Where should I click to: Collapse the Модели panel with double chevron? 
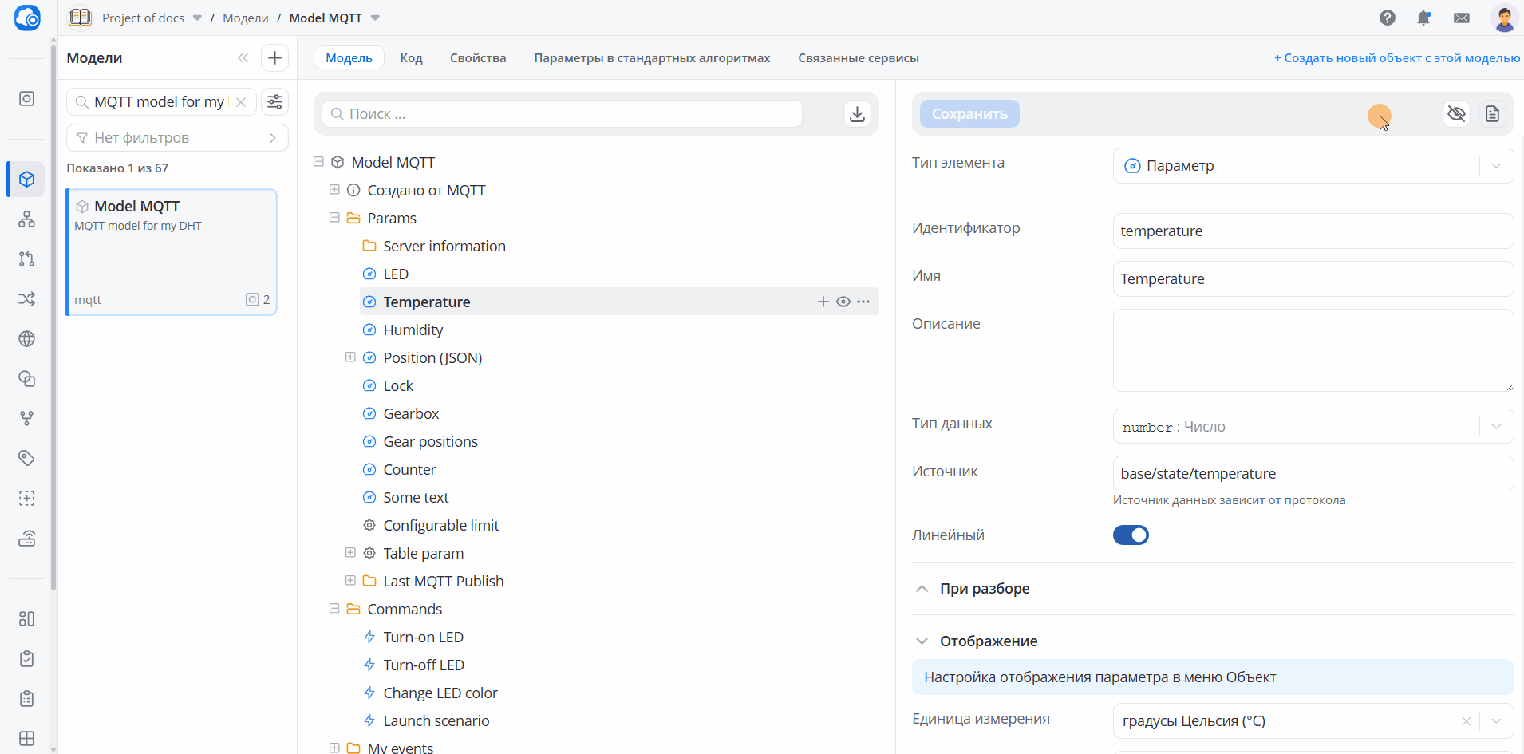tap(243, 57)
